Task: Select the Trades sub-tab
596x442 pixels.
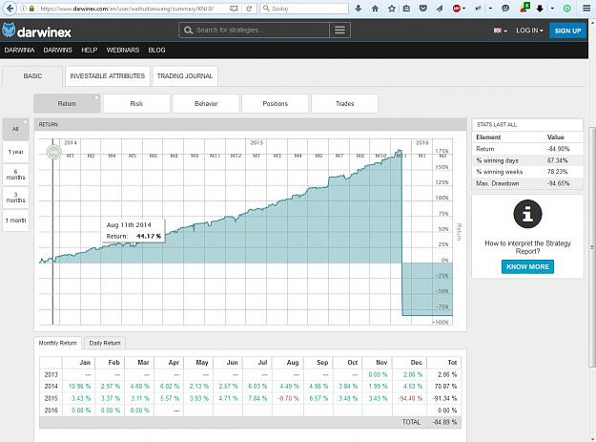Action: coord(345,103)
